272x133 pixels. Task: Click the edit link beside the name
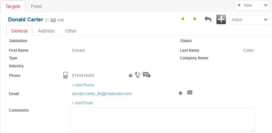(60, 20)
